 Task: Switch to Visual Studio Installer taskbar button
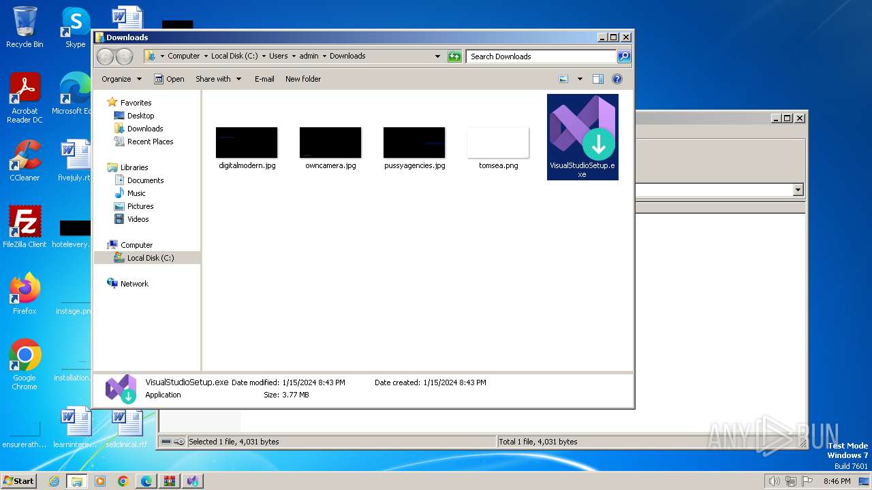point(193,481)
